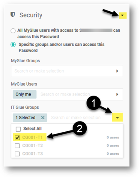
Task: Select 'All MyGlue users' radio option
Action: (13, 30)
